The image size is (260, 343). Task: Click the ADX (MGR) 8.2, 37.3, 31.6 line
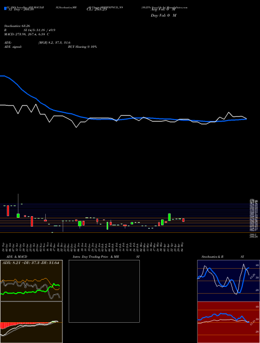[37, 43]
